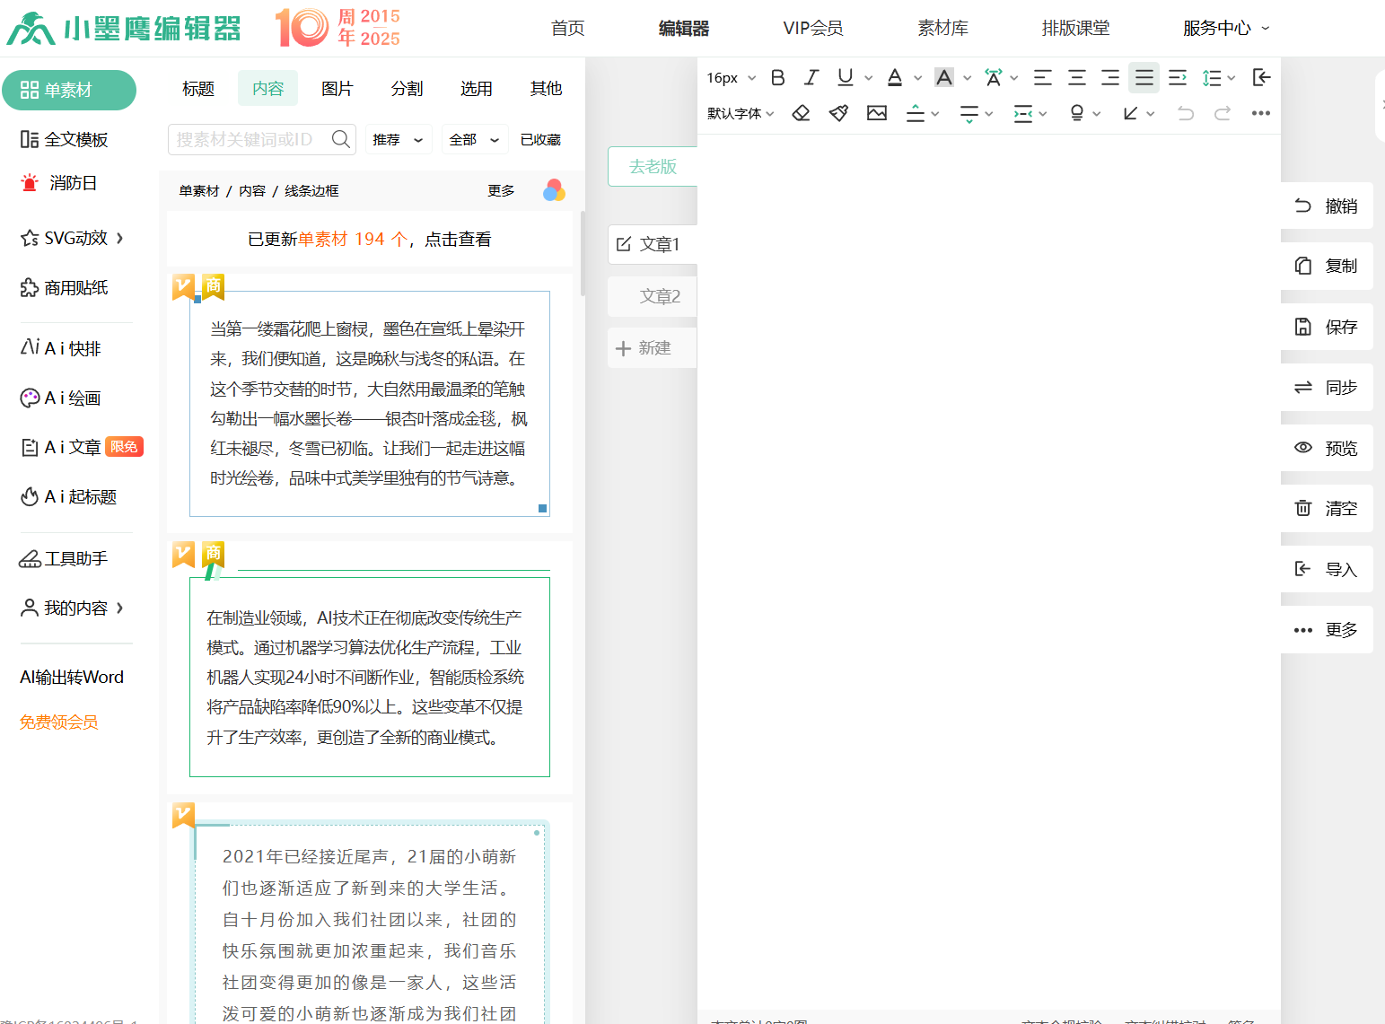This screenshot has height=1024, width=1385.
Task: Click the material keyword search field
Action: click(x=247, y=139)
